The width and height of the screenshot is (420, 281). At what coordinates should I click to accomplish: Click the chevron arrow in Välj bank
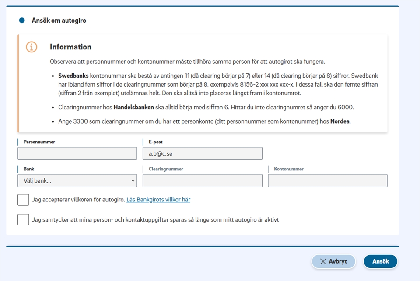click(133, 181)
